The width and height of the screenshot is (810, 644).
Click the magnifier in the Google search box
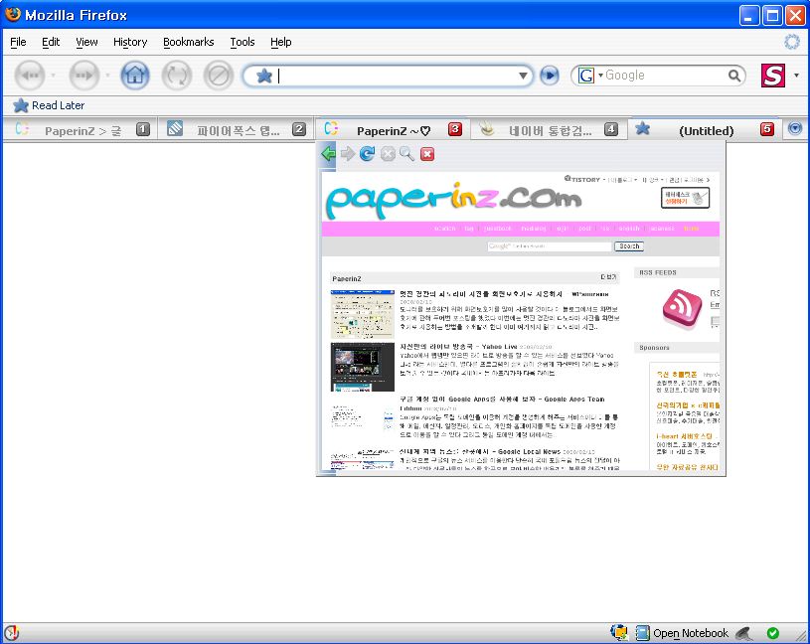(734, 76)
